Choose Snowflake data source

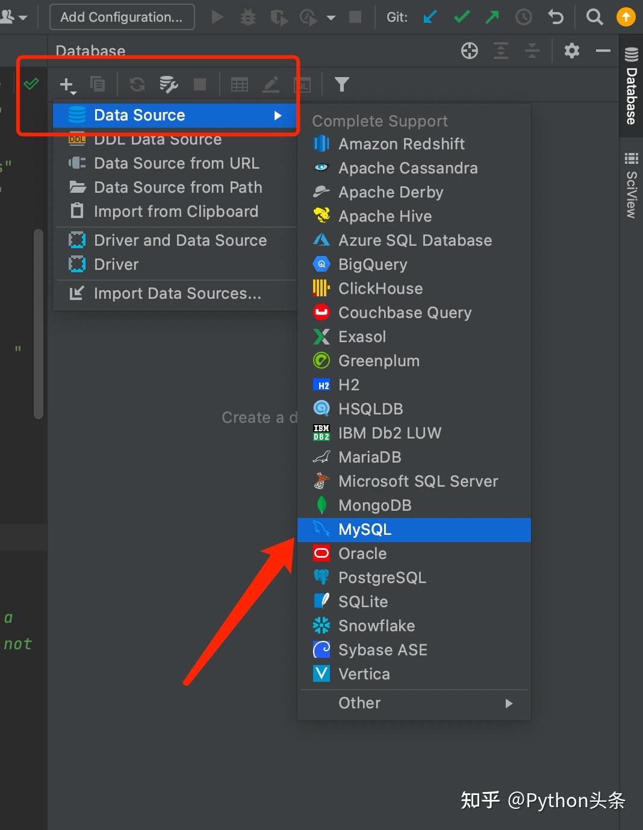[414, 626]
